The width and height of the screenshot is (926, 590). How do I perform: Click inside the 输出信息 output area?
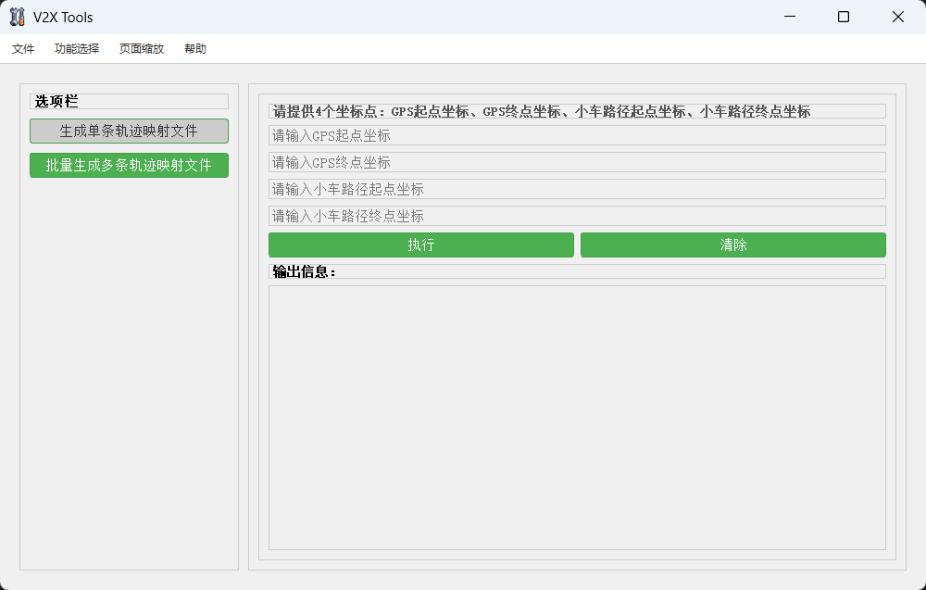[x=576, y=417]
